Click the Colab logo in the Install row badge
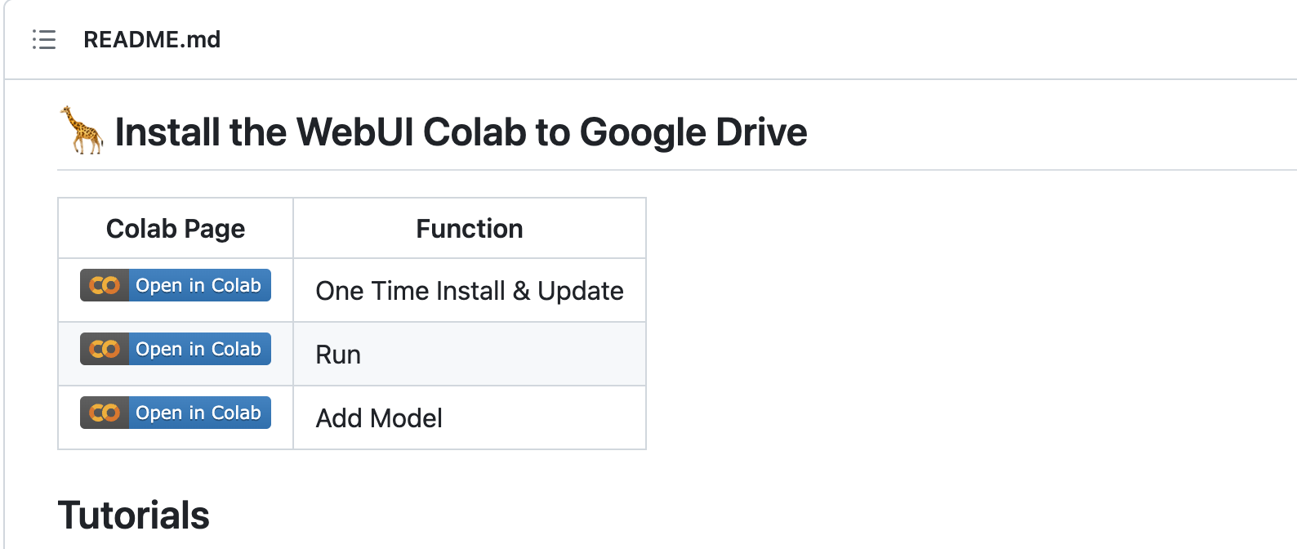The width and height of the screenshot is (1297, 549). pyautogui.click(x=105, y=285)
